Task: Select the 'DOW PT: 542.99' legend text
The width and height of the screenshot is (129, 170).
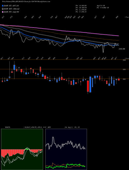Action: tap(11, 12)
